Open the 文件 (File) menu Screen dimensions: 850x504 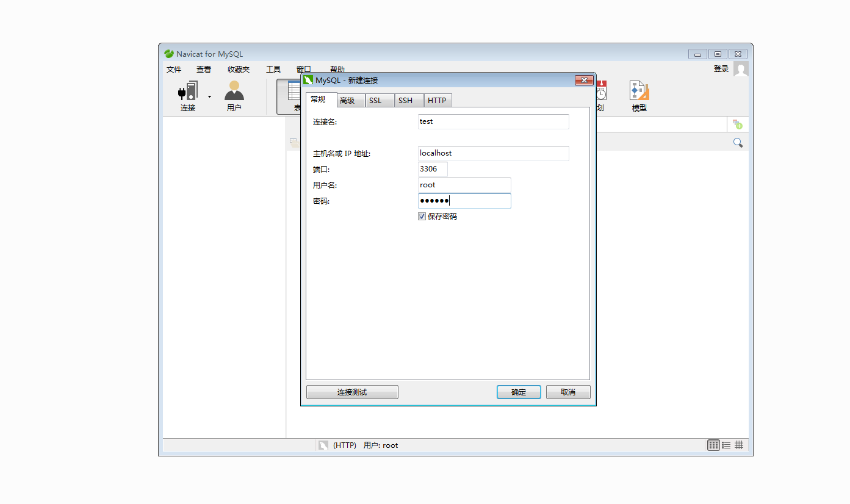click(174, 70)
